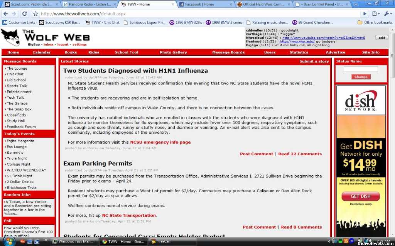Click the add button beside the chat
The height and width of the screenshot is (246, 395).
click(381, 38)
